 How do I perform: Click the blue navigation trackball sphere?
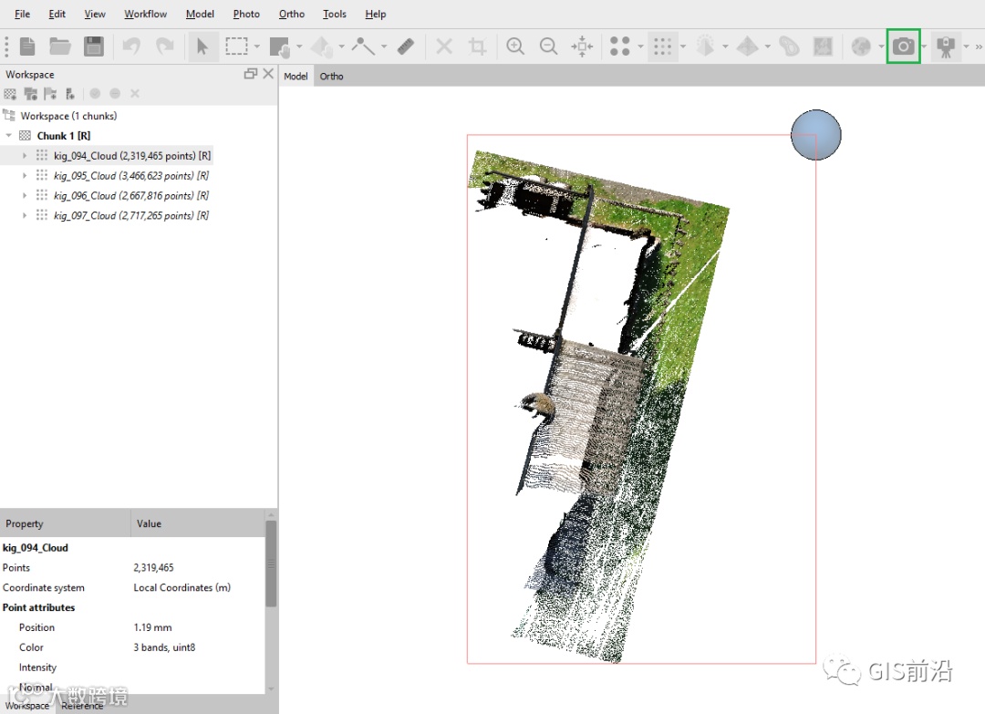pyautogui.click(x=815, y=135)
